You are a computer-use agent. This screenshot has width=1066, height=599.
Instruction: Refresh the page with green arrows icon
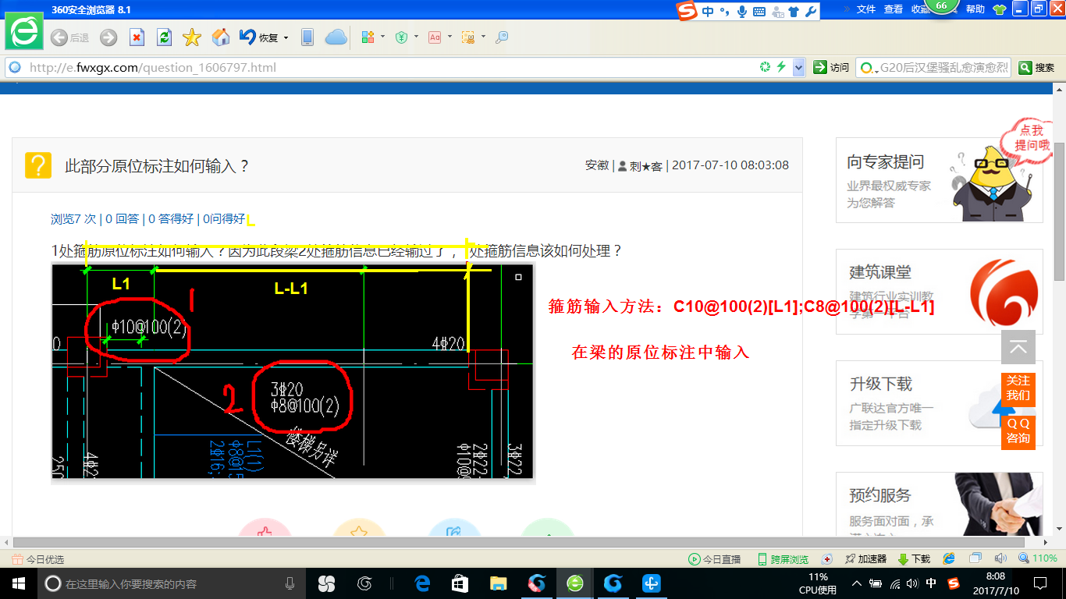(x=164, y=37)
